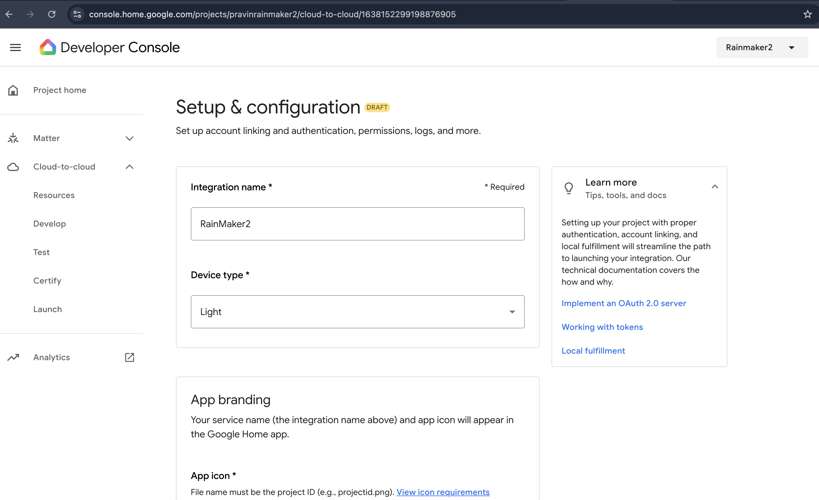Expand the Matter section chevron

tap(129, 138)
